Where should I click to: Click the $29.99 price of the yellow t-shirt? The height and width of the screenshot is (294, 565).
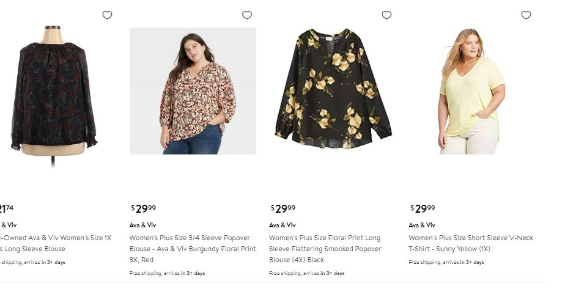(x=423, y=209)
